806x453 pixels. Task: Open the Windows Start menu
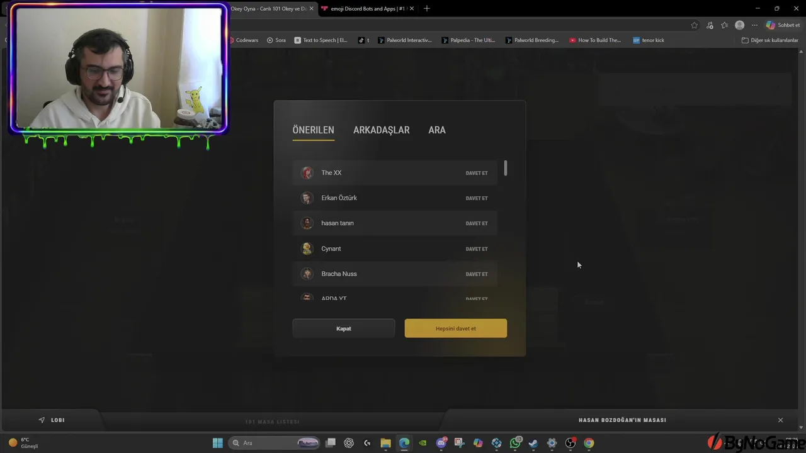[x=217, y=443]
